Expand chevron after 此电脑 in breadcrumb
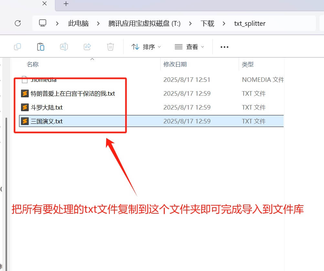Screen dimensions: 324x271 coord(98,24)
